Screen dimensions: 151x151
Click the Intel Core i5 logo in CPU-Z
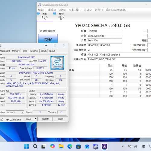tap(57, 63)
